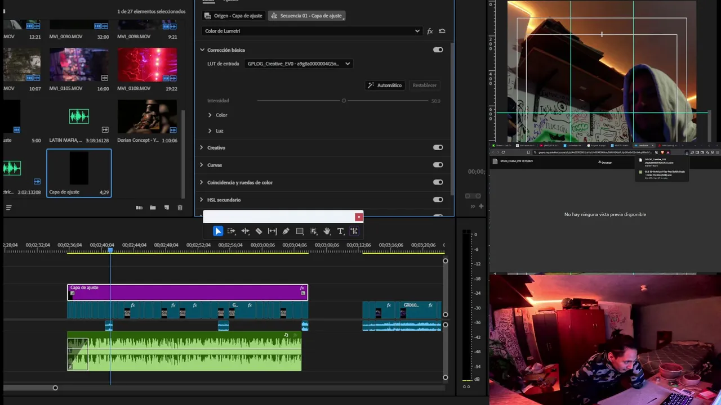Select the Rectangle tool
This screenshot has height=405, width=721.
300,231
